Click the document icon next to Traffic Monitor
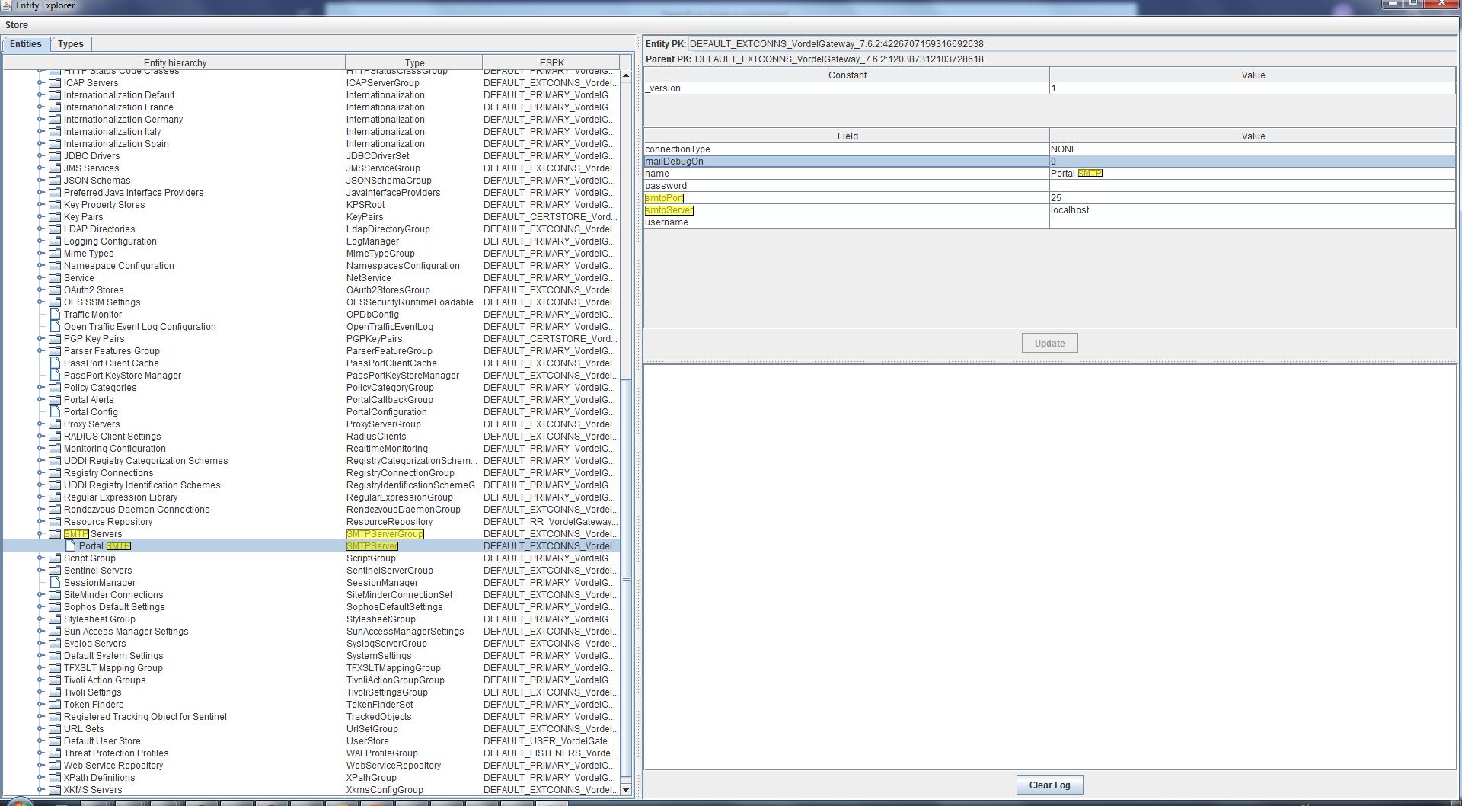 55,315
